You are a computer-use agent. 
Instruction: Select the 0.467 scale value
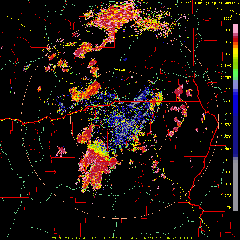[x=226, y=149]
